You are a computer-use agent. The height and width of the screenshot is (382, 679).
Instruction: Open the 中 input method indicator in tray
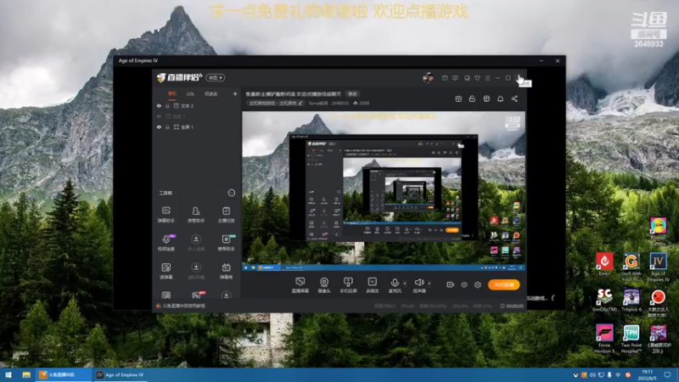coord(618,375)
